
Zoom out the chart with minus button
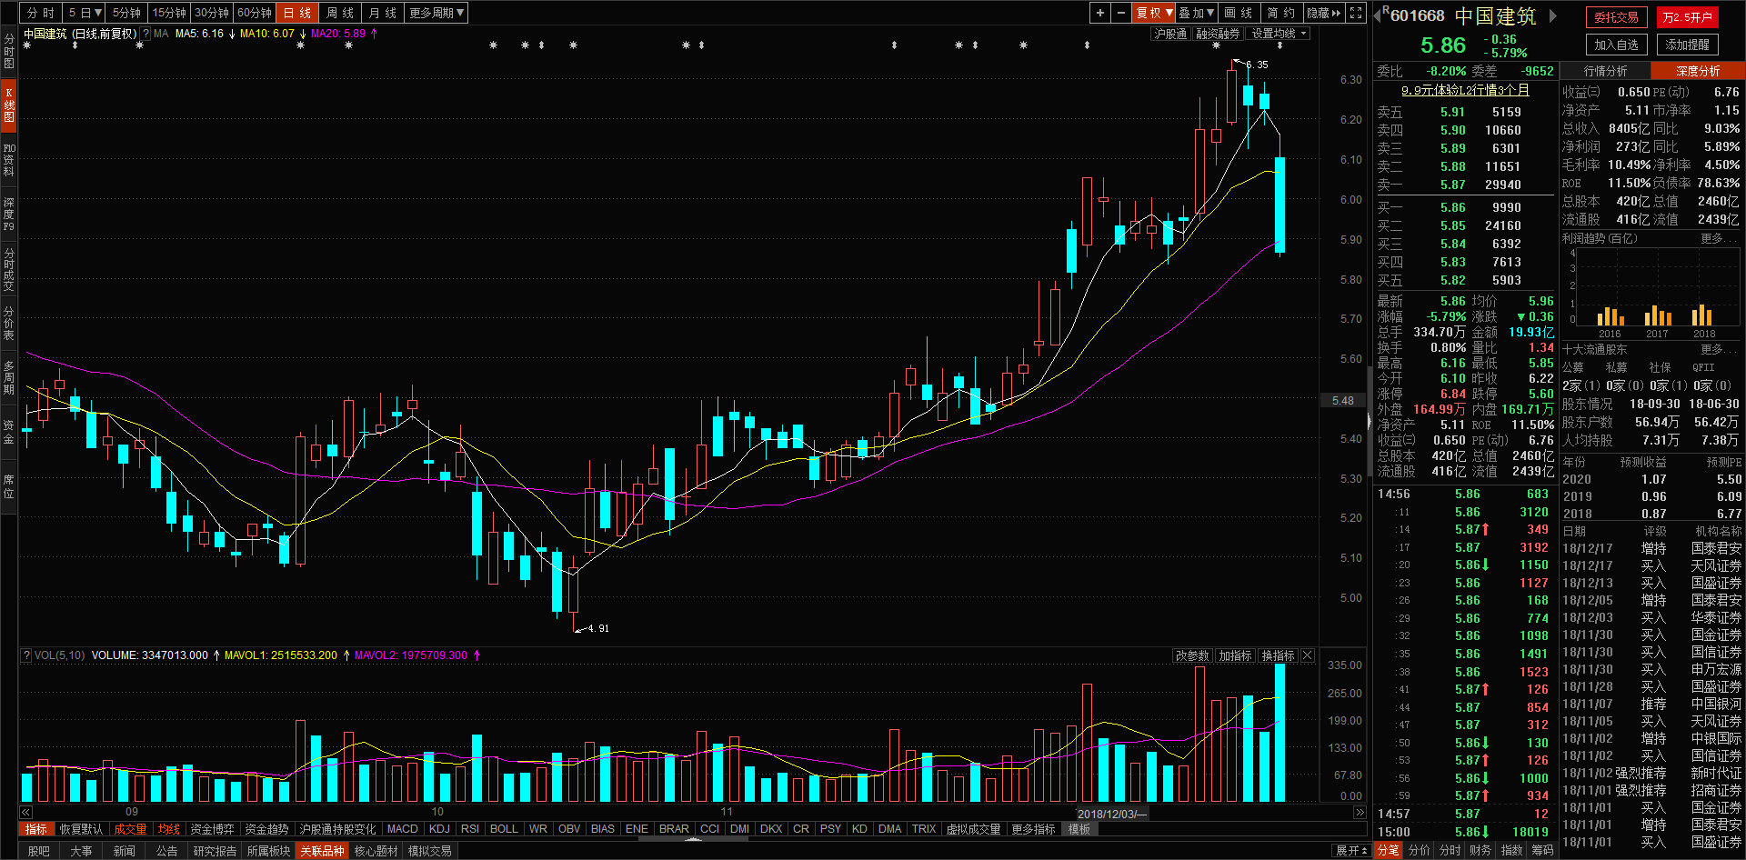pyautogui.click(x=1121, y=13)
